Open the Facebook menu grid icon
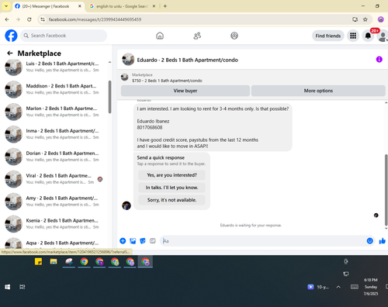This screenshot has height=307, width=388. [x=353, y=36]
